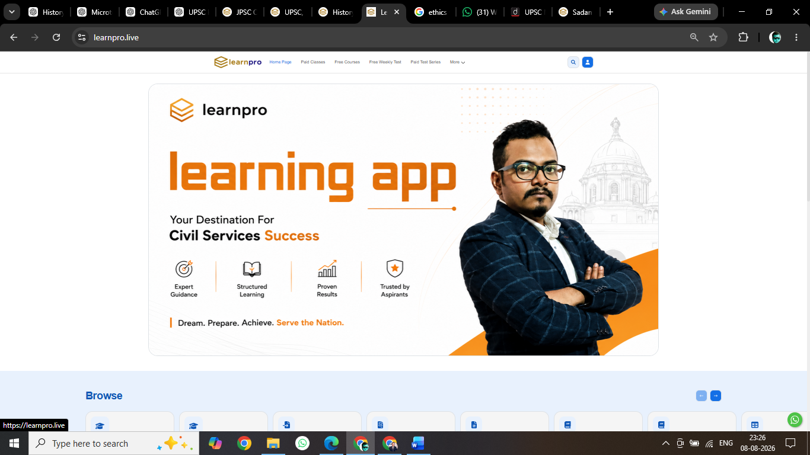Reload the page with refresh icon
This screenshot has height=455, width=810.
click(56, 37)
